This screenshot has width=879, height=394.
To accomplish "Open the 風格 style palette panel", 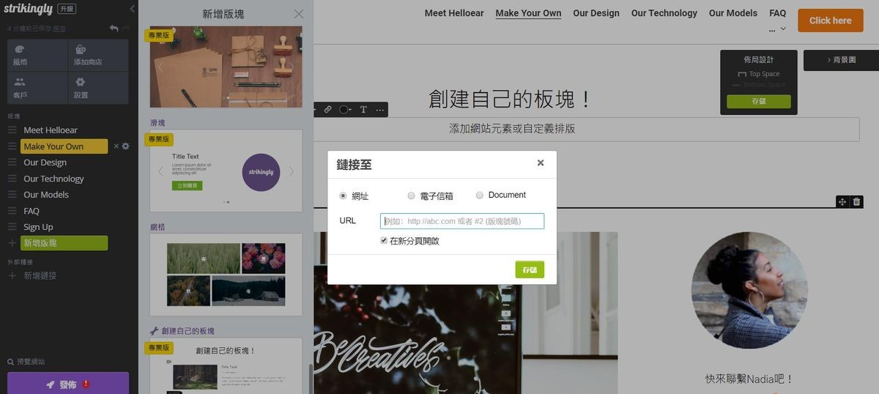I will click(x=37, y=55).
